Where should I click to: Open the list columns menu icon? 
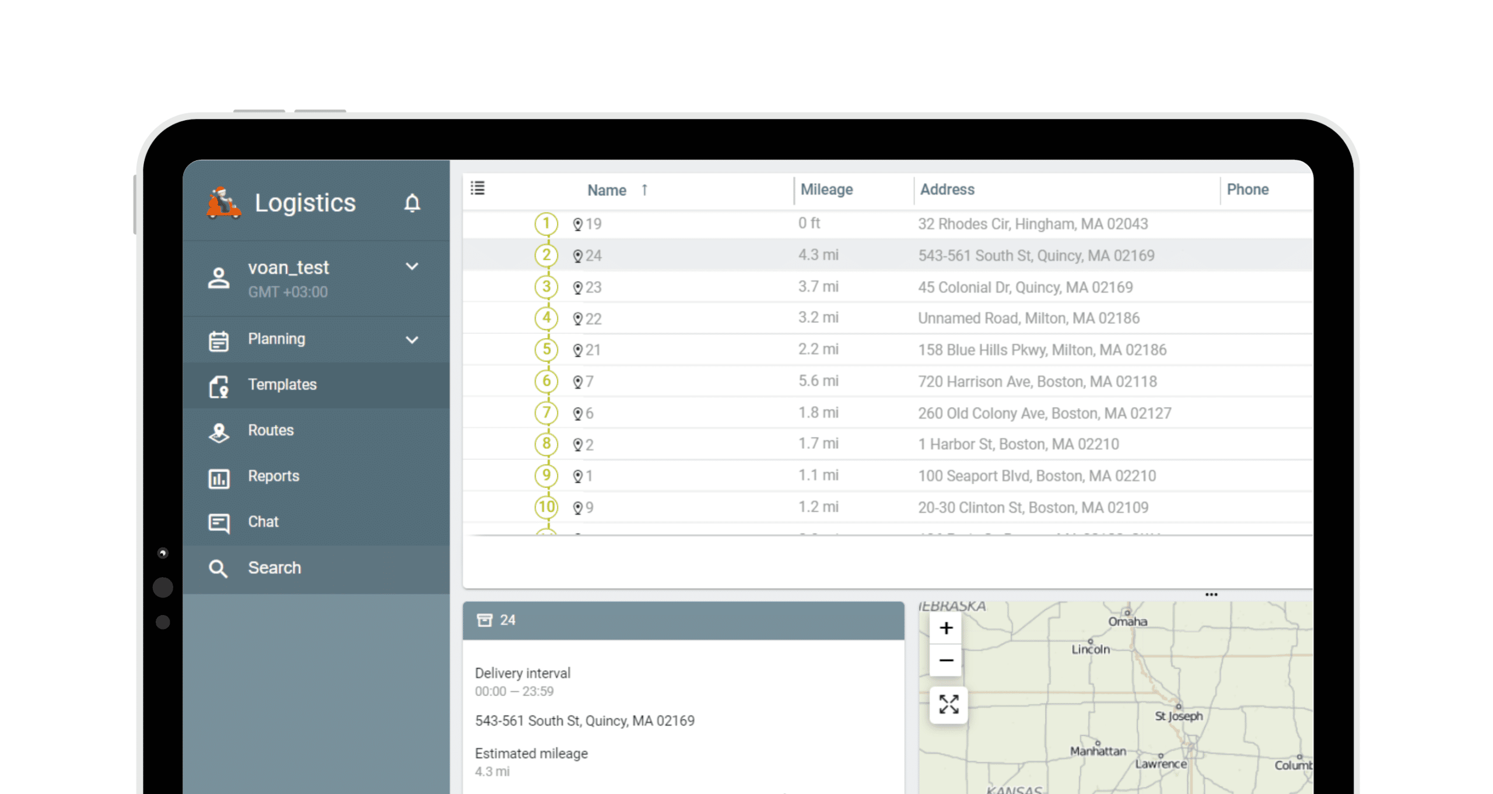478,188
